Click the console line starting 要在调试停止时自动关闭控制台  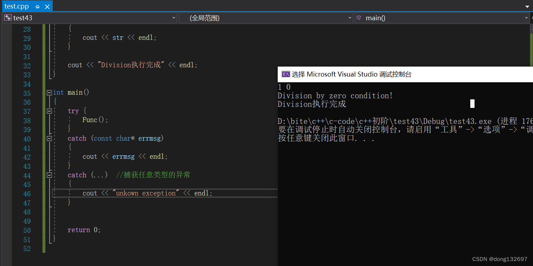tap(405, 130)
